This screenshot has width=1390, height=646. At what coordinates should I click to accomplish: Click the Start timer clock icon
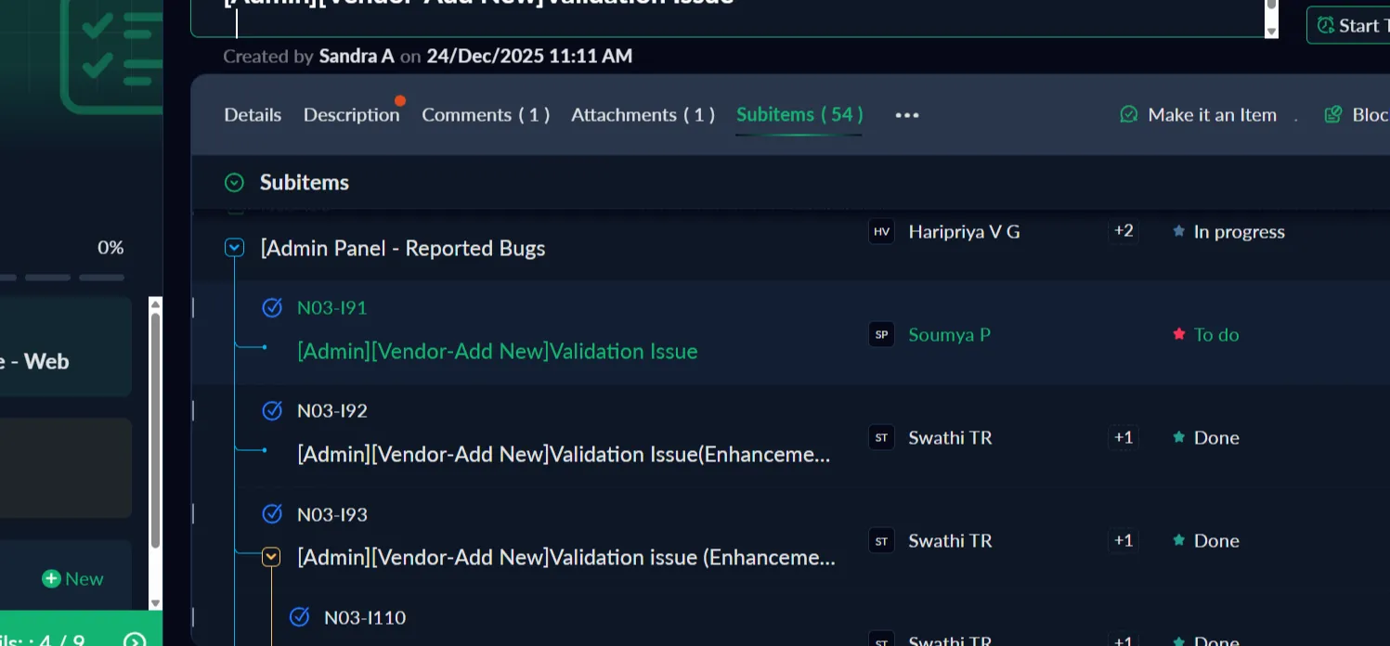1326,25
